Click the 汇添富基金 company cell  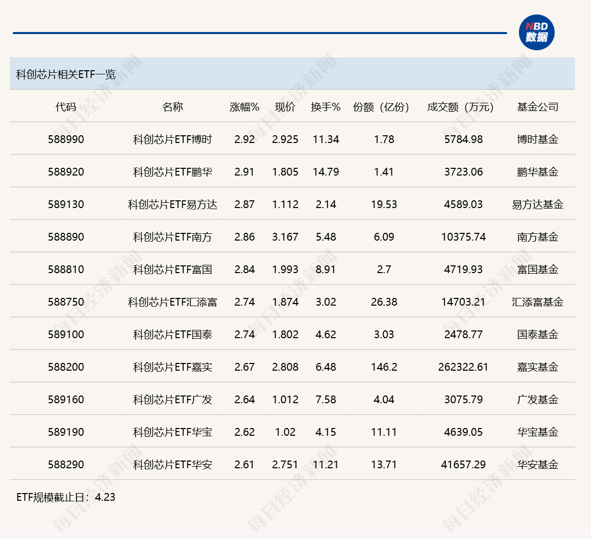[x=538, y=302]
